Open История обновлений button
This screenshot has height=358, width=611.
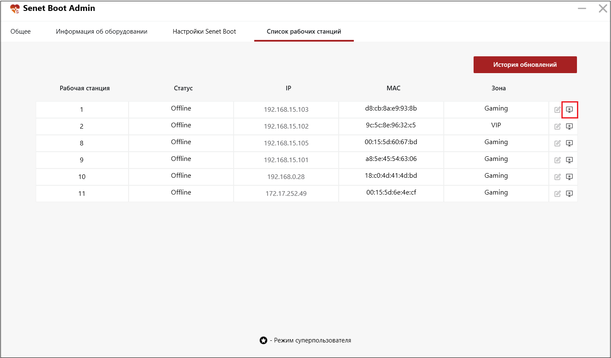[525, 65]
